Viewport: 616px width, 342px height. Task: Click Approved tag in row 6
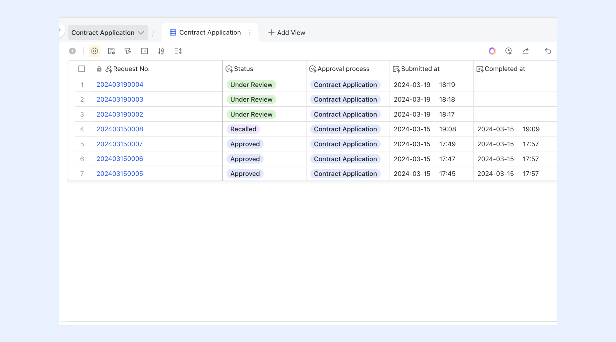pyautogui.click(x=245, y=159)
